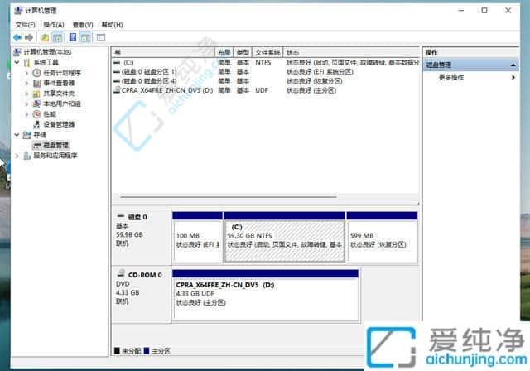Viewport: 530px width, 371px height.
Task: Click the 磁盘 0 disk icon
Action: [121, 216]
